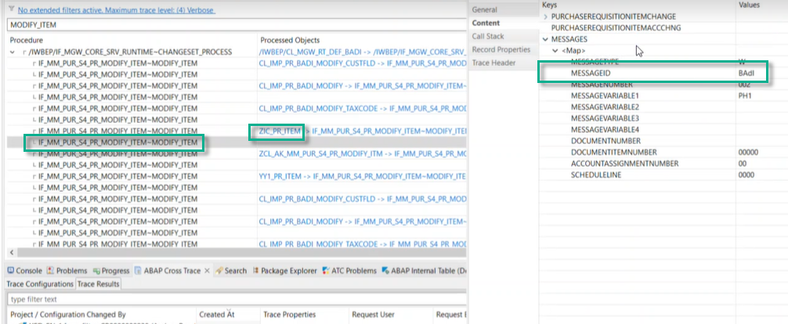The height and width of the screenshot is (324, 788).
Task: Collapse the MESSAGES key node
Action: 546,39
